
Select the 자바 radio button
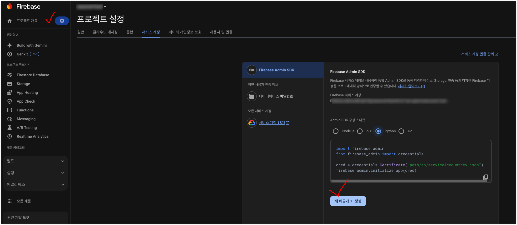360,131
